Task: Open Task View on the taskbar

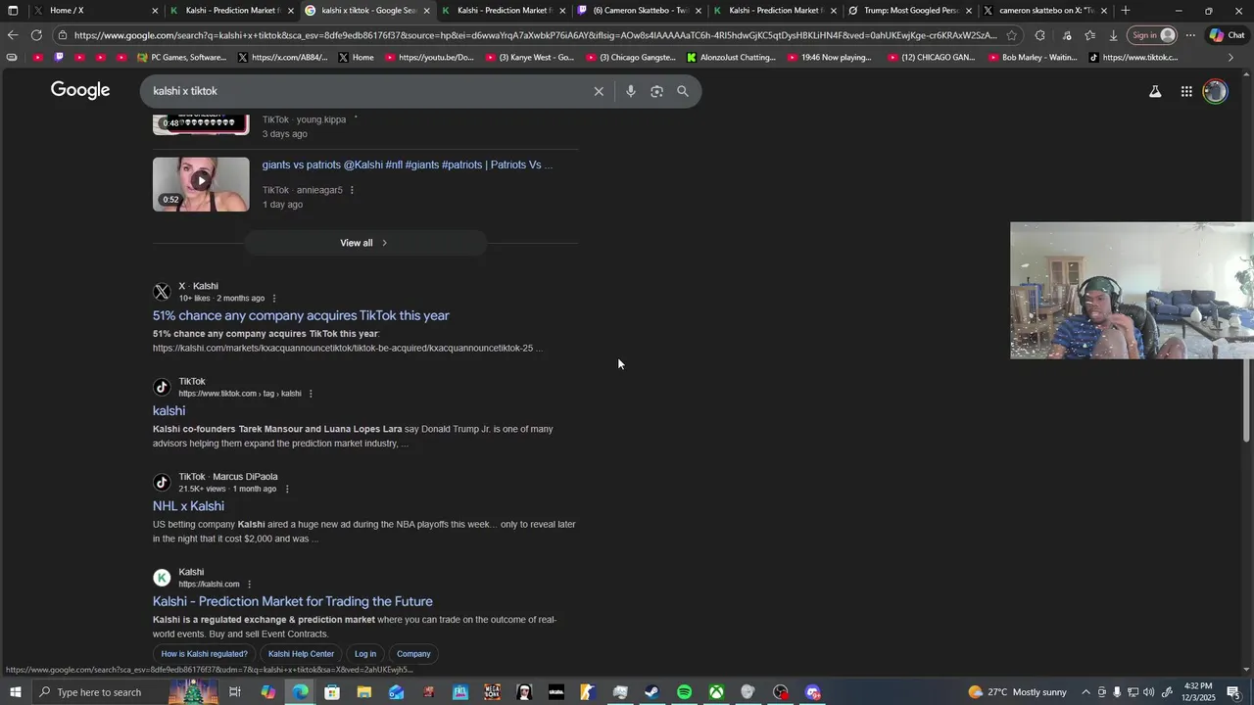Action: [x=235, y=692]
